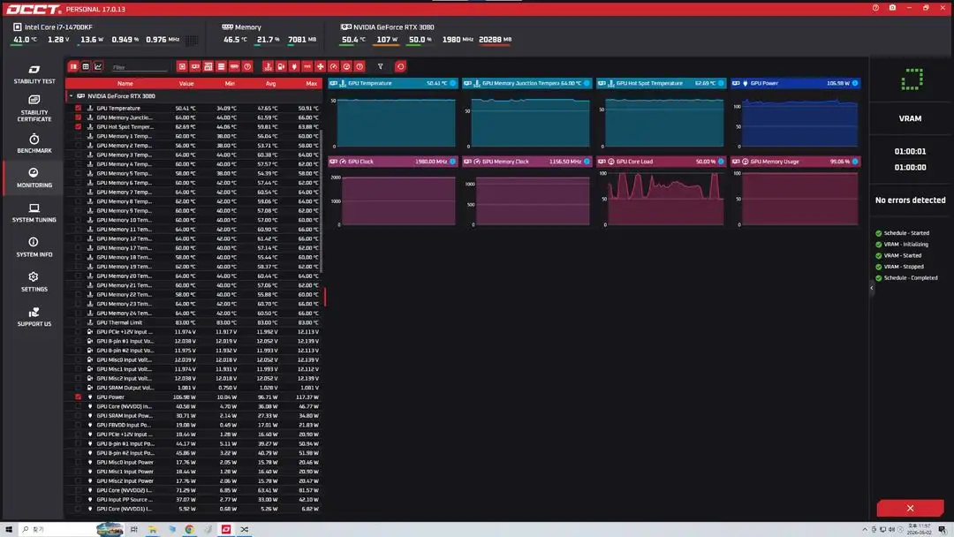Toggle the clock gauge sensor filter icon

333,66
